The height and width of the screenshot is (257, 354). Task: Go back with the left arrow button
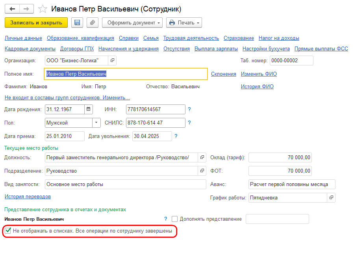pos(12,9)
